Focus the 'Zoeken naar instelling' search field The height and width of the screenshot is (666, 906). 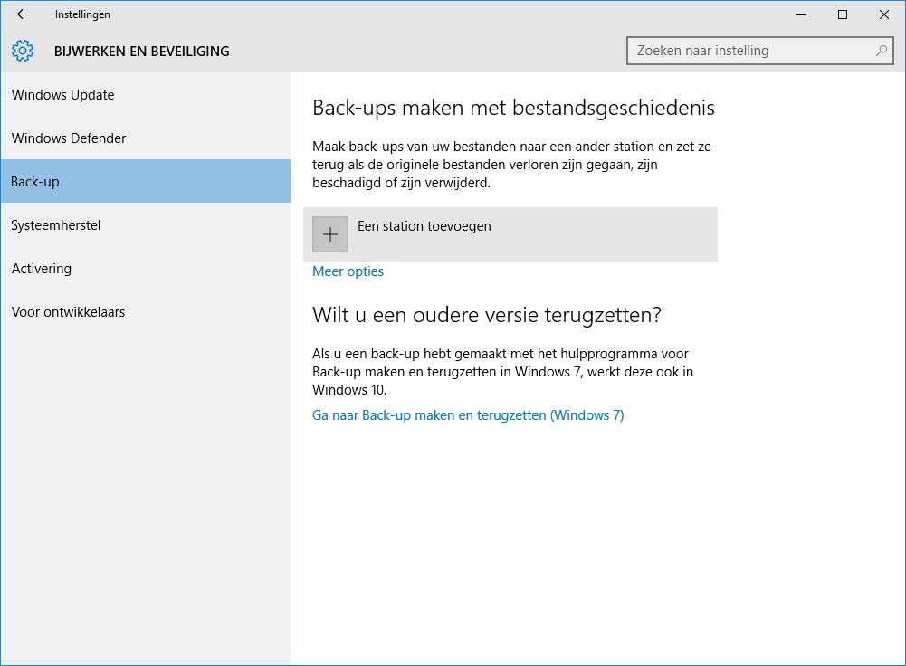tap(751, 51)
